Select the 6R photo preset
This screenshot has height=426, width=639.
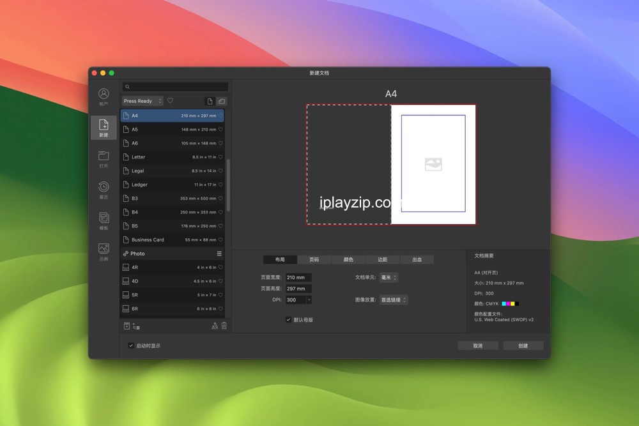tap(173, 309)
